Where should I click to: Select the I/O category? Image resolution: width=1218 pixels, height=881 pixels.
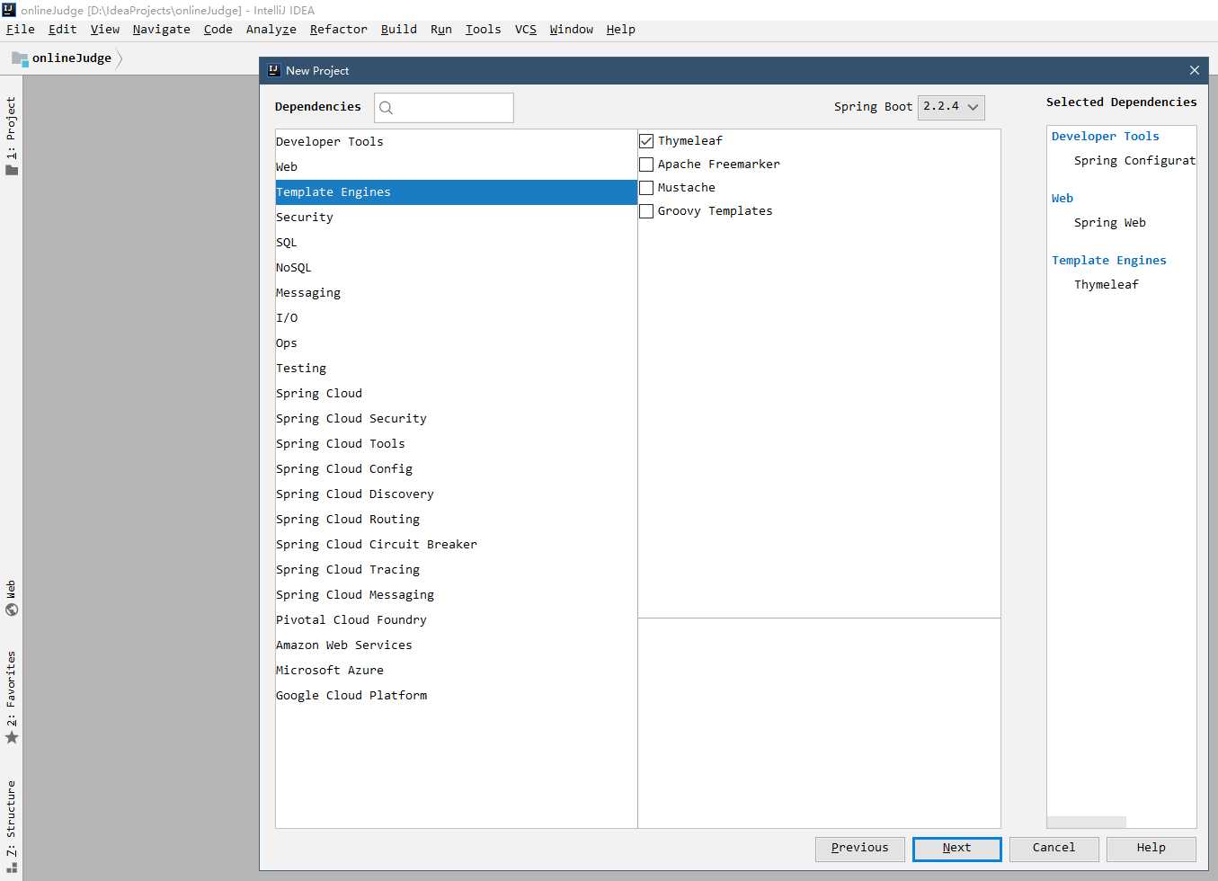coord(456,318)
